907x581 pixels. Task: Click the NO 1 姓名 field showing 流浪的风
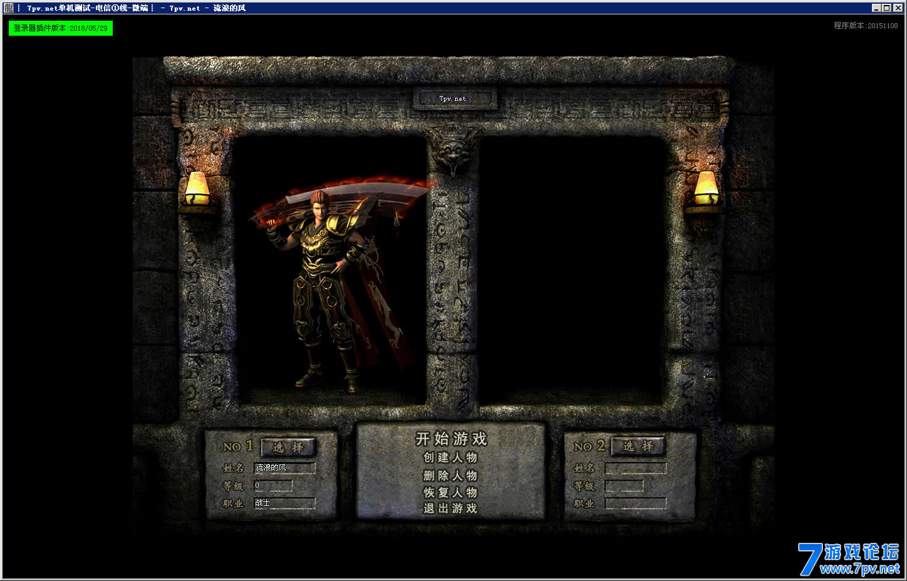pyautogui.click(x=284, y=468)
